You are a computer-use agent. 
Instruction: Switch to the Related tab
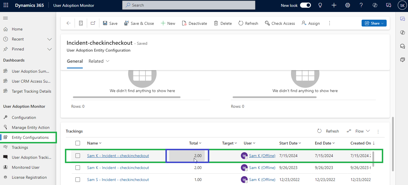pos(99,61)
